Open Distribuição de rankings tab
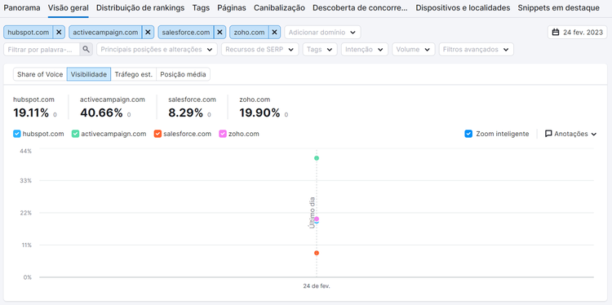 (140, 8)
